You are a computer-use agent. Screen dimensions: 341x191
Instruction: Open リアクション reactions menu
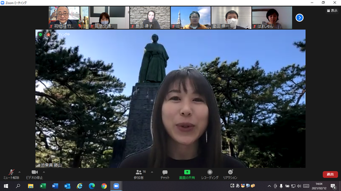230,175
